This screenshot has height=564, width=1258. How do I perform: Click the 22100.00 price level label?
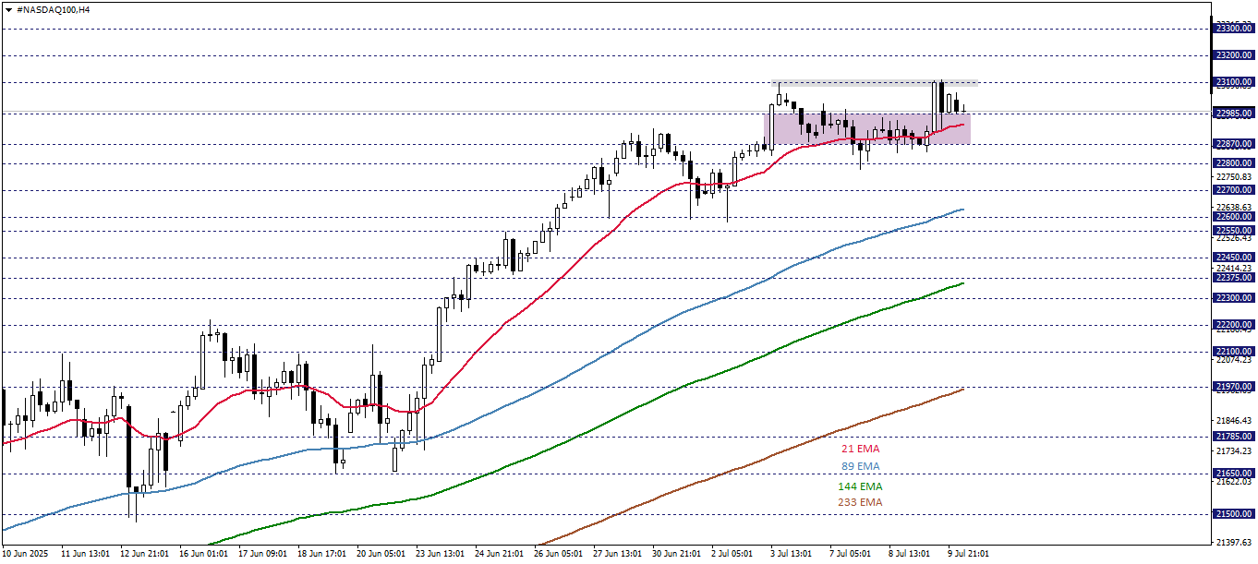[1234, 352]
